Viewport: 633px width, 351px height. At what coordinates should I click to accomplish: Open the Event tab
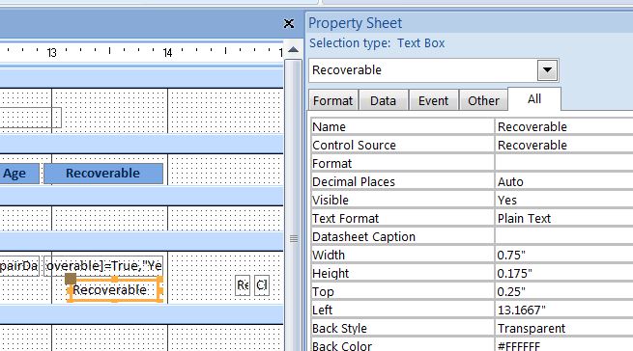[x=433, y=100]
